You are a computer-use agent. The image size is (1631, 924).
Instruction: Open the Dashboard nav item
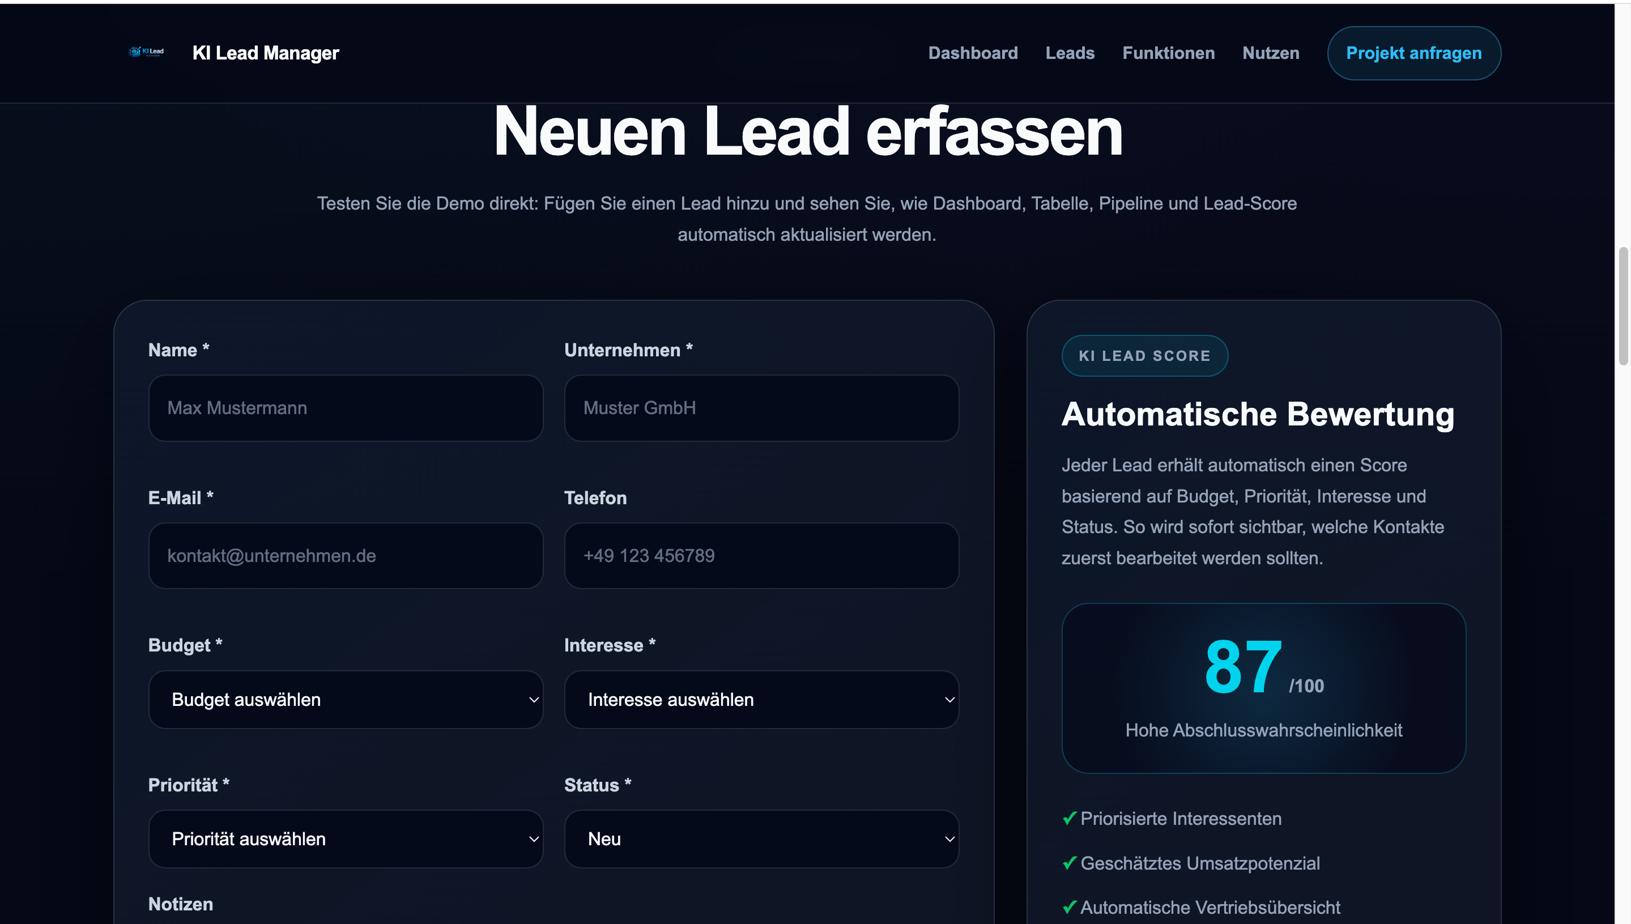[x=973, y=53]
